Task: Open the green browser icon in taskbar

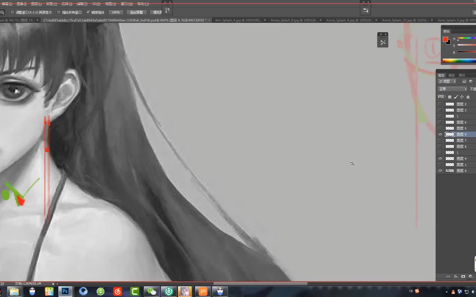Action: (x=101, y=291)
